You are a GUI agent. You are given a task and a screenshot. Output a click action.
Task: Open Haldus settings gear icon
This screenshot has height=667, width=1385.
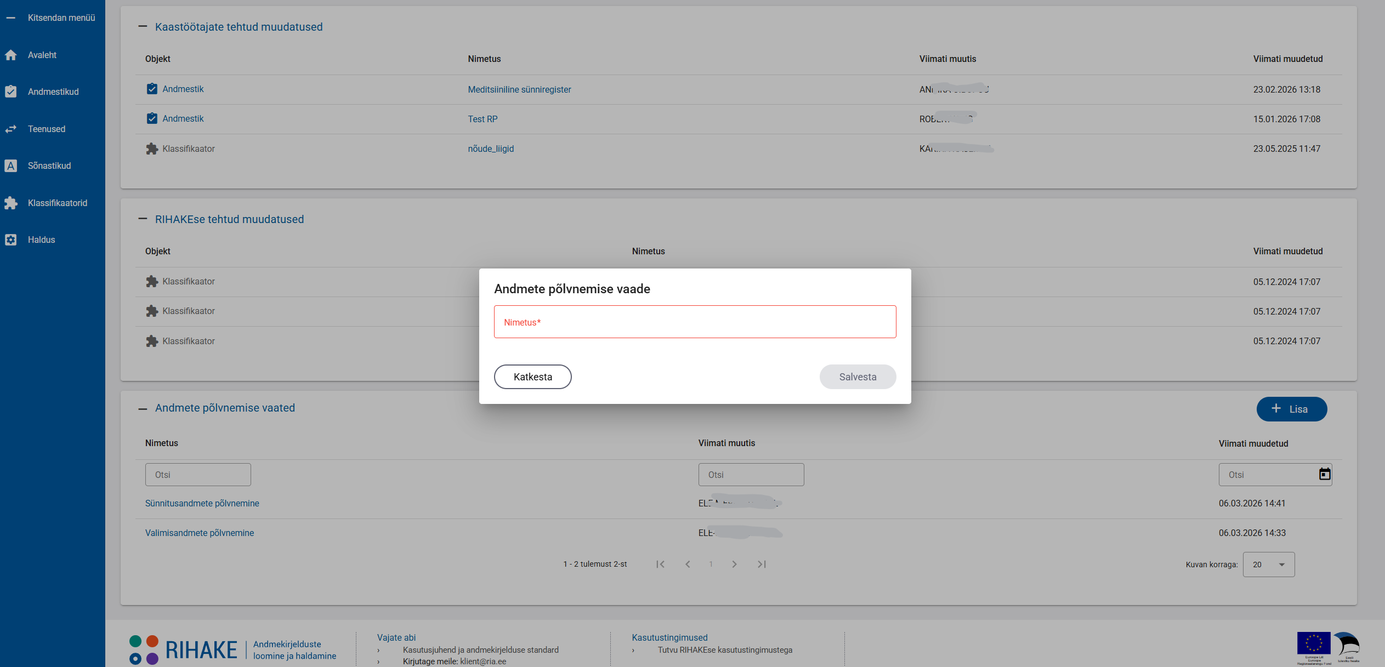11,240
